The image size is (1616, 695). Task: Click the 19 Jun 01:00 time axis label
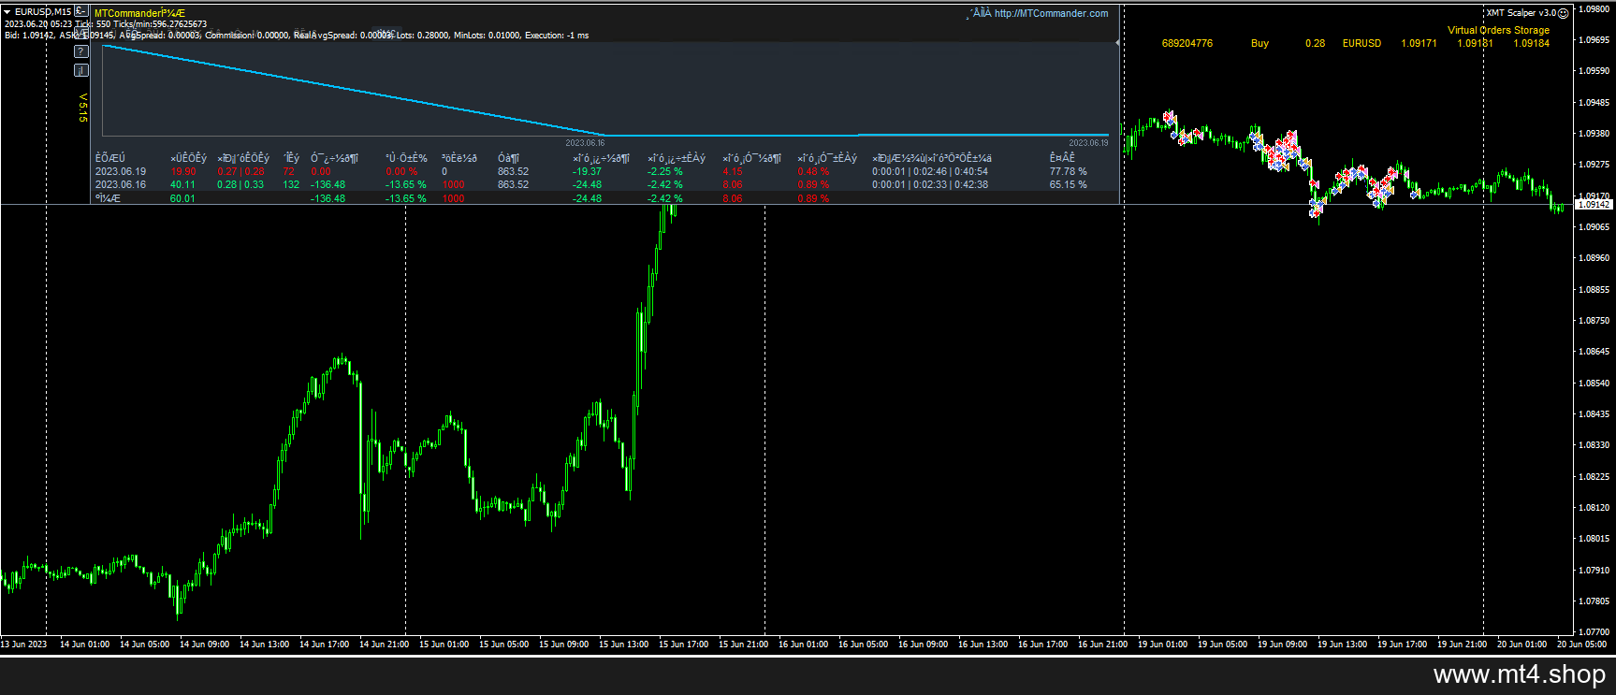[x=1162, y=644]
